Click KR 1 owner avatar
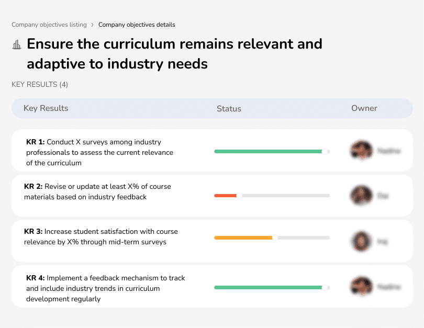The height and width of the screenshot is (328, 424). [361, 151]
